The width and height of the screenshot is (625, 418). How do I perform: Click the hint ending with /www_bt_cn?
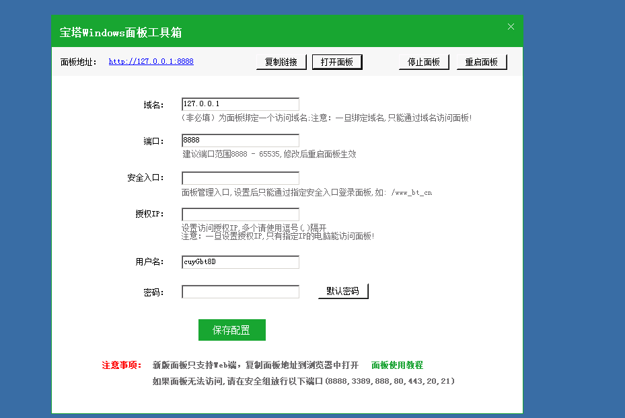click(307, 193)
